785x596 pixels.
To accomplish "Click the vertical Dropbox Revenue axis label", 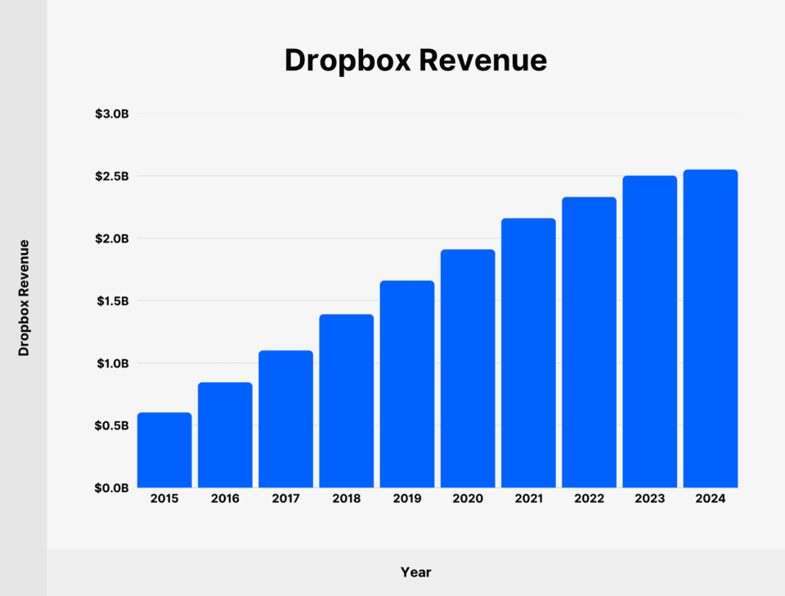I will (24, 297).
